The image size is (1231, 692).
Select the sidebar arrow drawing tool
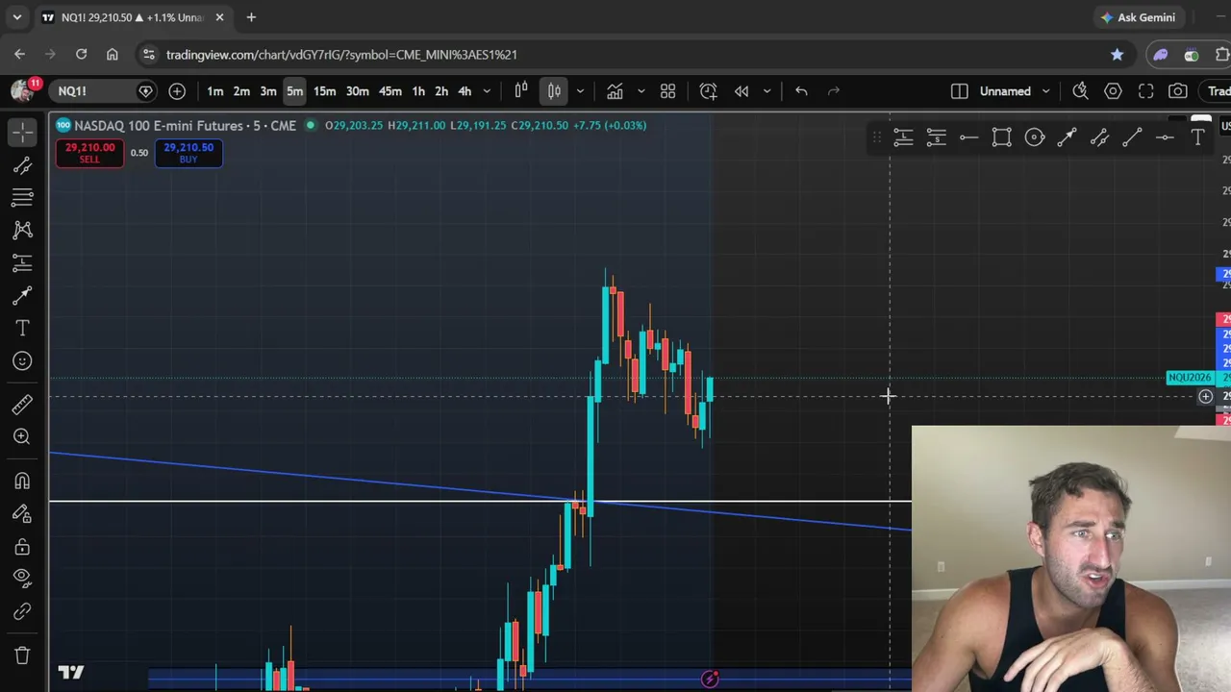(x=22, y=295)
